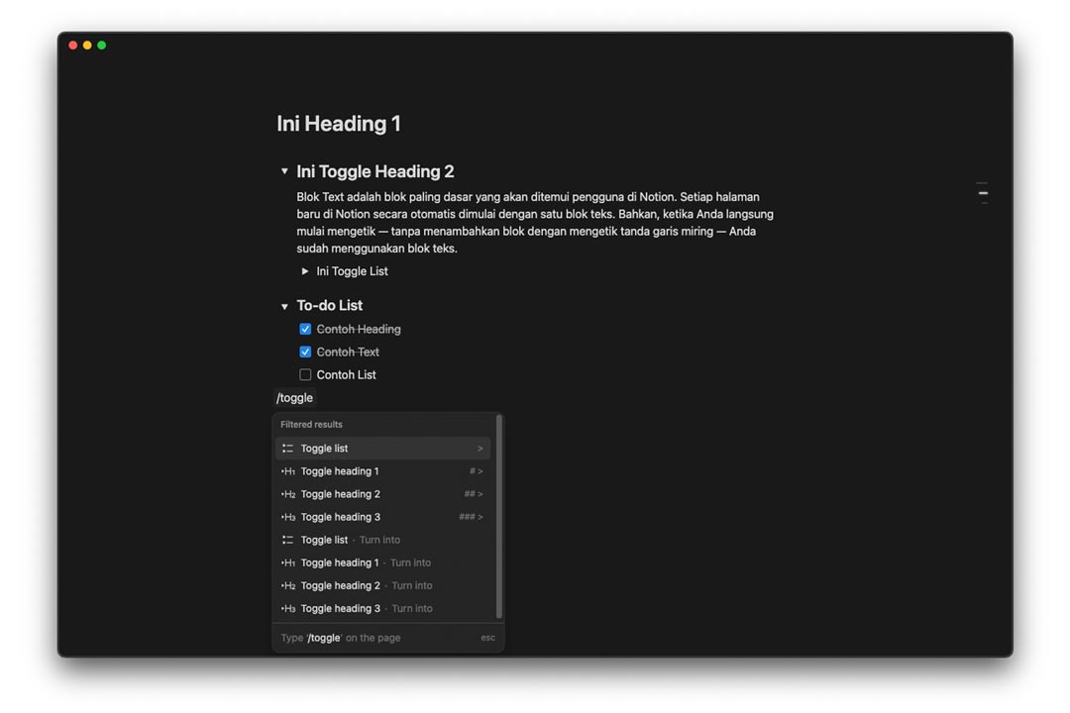Screen dimensions: 1070x713
Task: Click the icon for Toggle list Turn into
Action: 287,540
